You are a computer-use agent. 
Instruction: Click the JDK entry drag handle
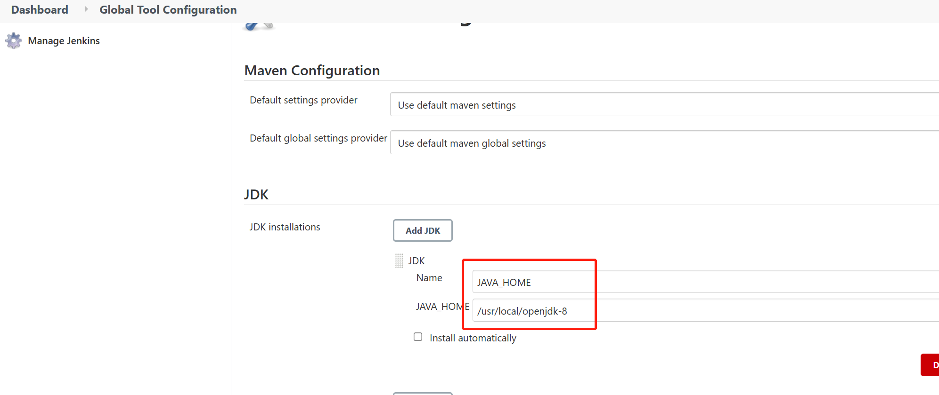tap(399, 261)
